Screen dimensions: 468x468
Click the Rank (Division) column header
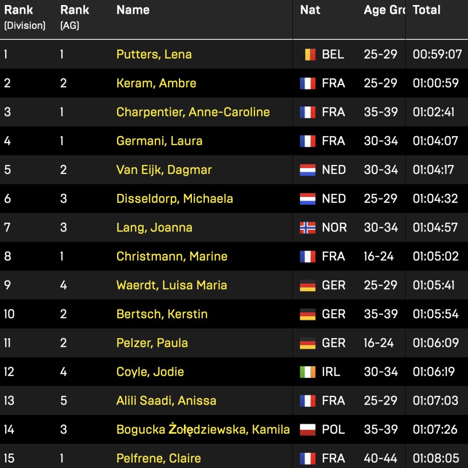(25, 17)
